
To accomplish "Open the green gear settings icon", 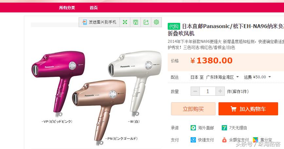I will coord(156,22).
